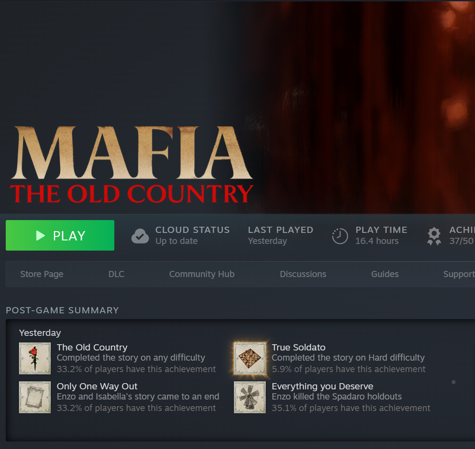Go to Community Hub
475x449 pixels.
202,274
